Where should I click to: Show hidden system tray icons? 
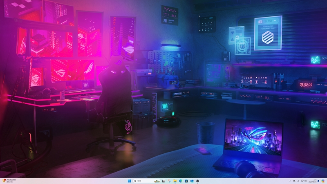[290, 181]
